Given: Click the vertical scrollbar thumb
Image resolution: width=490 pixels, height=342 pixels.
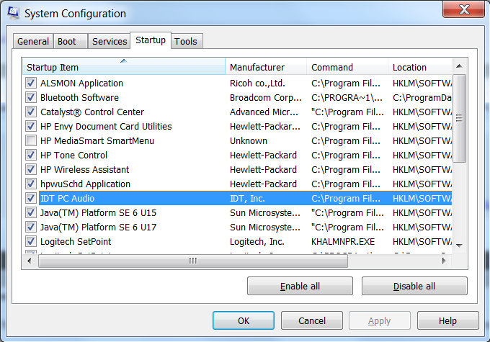Looking at the screenshot, I should (459, 118).
